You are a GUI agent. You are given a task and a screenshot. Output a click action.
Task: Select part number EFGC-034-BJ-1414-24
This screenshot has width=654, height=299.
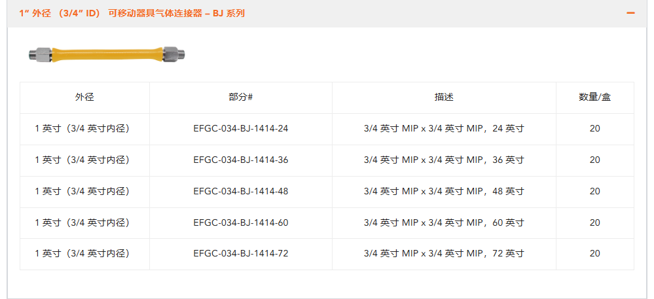click(240, 129)
